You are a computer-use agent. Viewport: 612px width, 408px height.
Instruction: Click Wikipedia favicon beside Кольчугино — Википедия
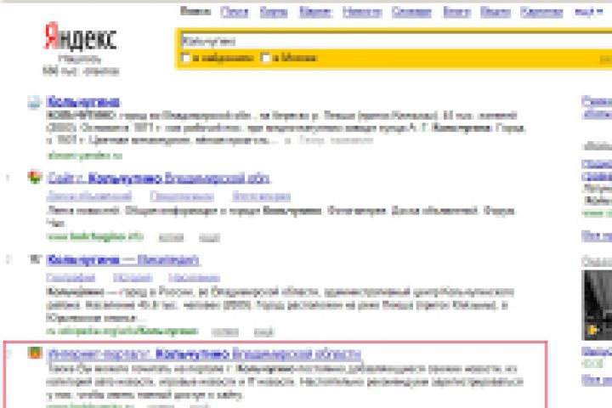pyautogui.click(x=35, y=259)
